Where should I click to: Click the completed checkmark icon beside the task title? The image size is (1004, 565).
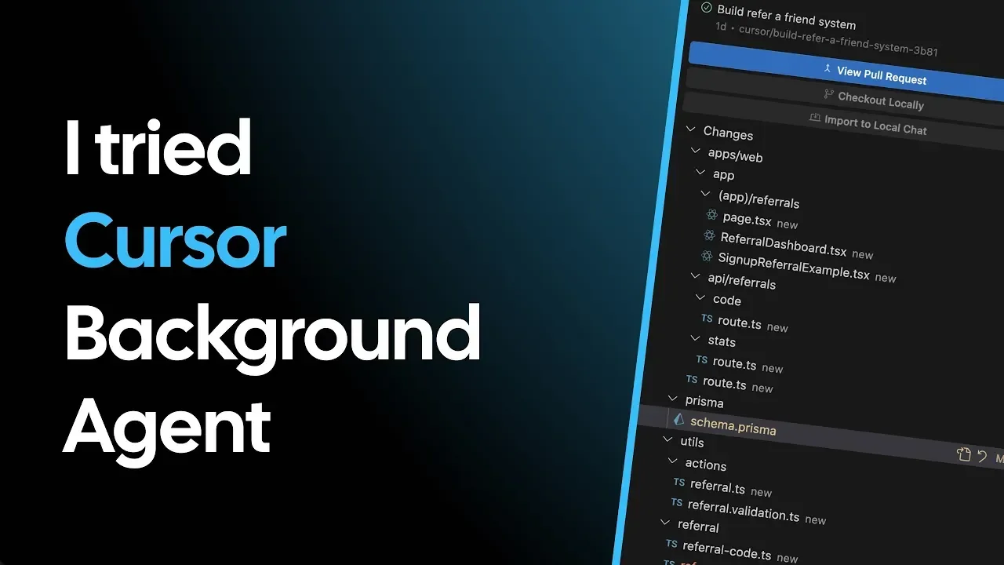coord(705,10)
